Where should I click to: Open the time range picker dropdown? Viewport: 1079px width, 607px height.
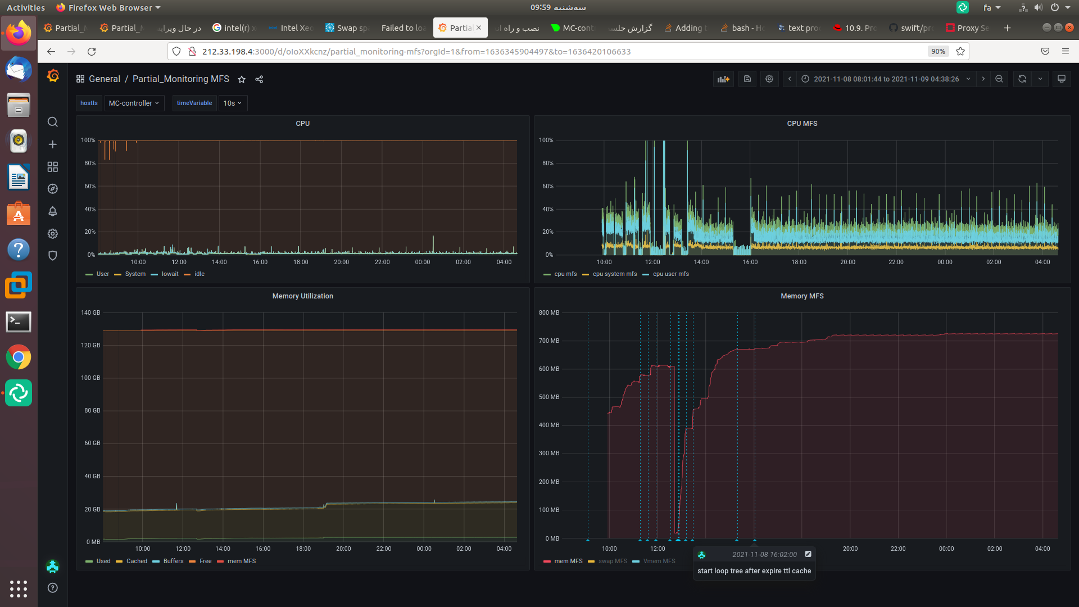click(886, 79)
